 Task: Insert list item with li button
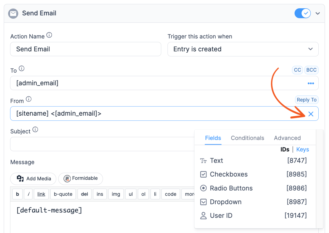coord(155,194)
